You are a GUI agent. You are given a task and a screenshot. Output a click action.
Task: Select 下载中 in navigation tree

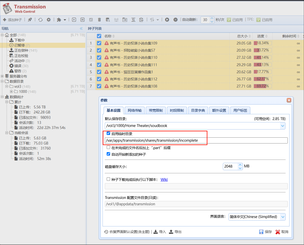[17, 40]
